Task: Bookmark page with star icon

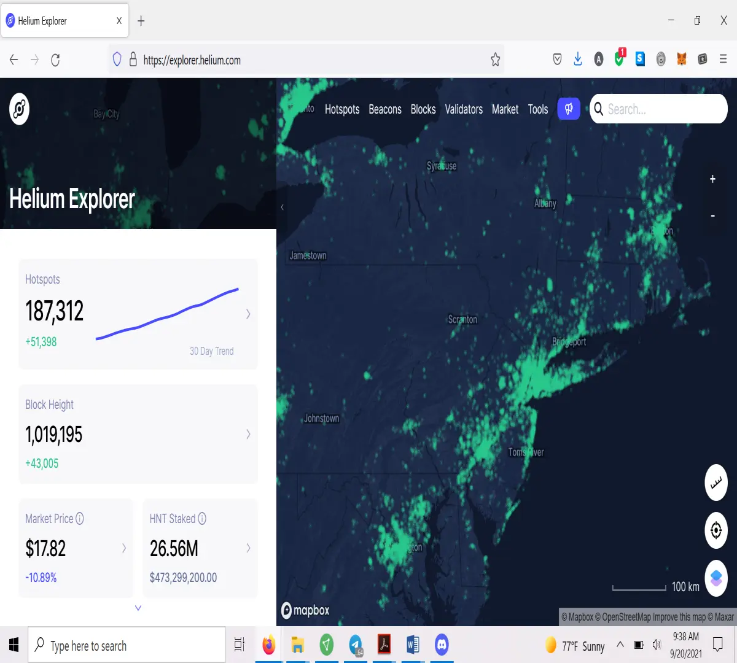Action: tap(496, 60)
